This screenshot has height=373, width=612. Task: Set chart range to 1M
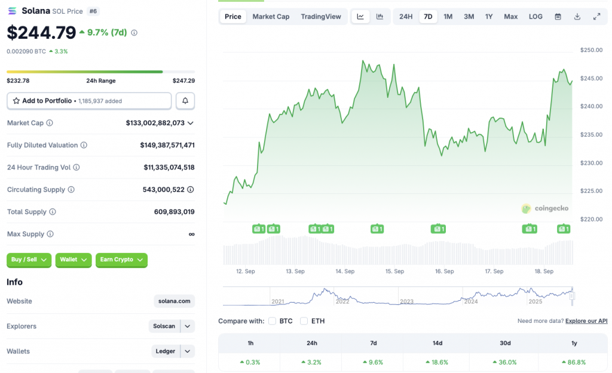[x=448, y=17]
